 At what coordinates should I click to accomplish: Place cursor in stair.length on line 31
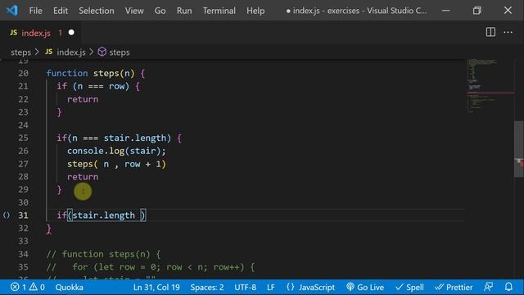coord(104,216)
